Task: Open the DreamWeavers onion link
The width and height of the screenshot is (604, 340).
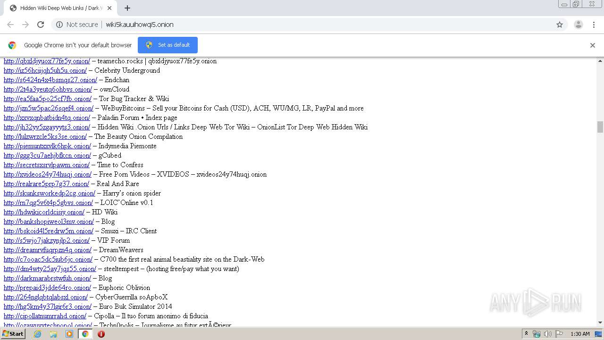Action: (x=48, y=250)
